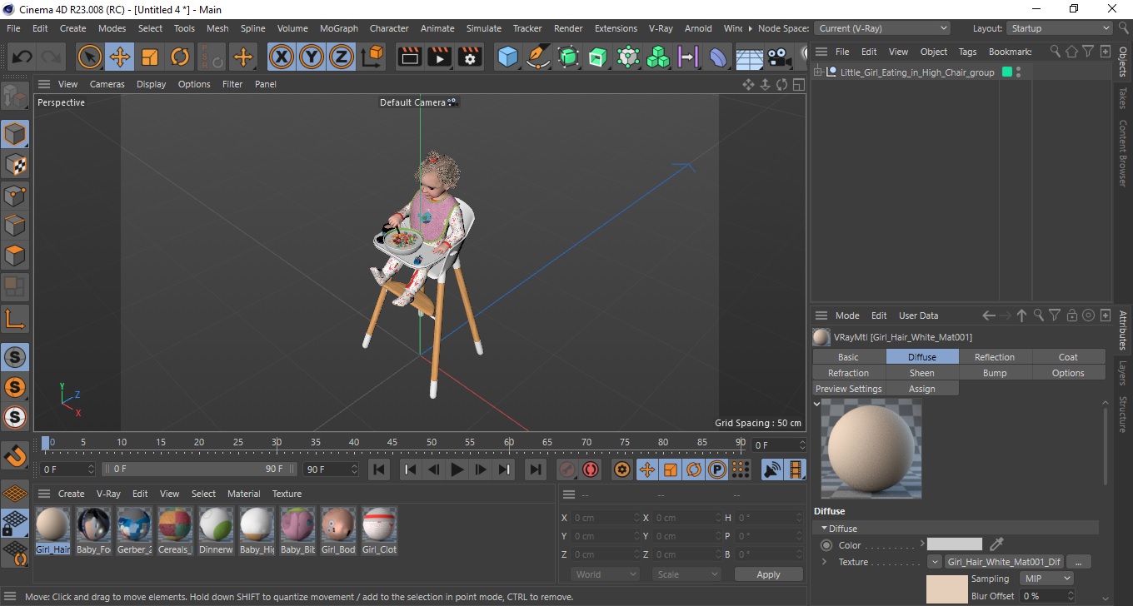Switch to Polygons mode
The height and width of the screenshot is (606, 1133).
15,256
